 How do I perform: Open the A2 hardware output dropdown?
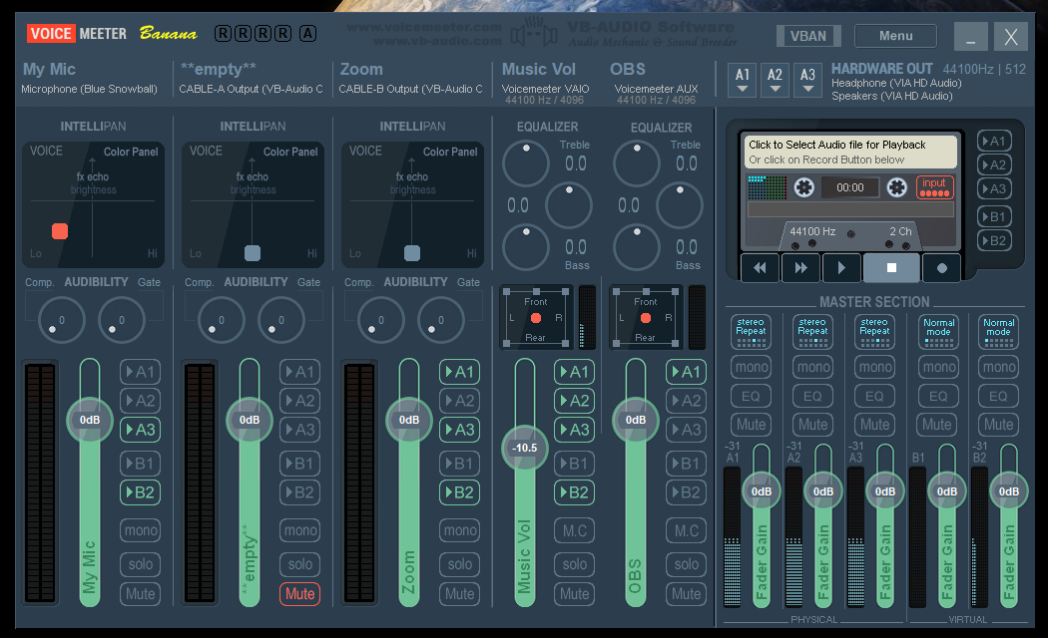coord(776,80)
